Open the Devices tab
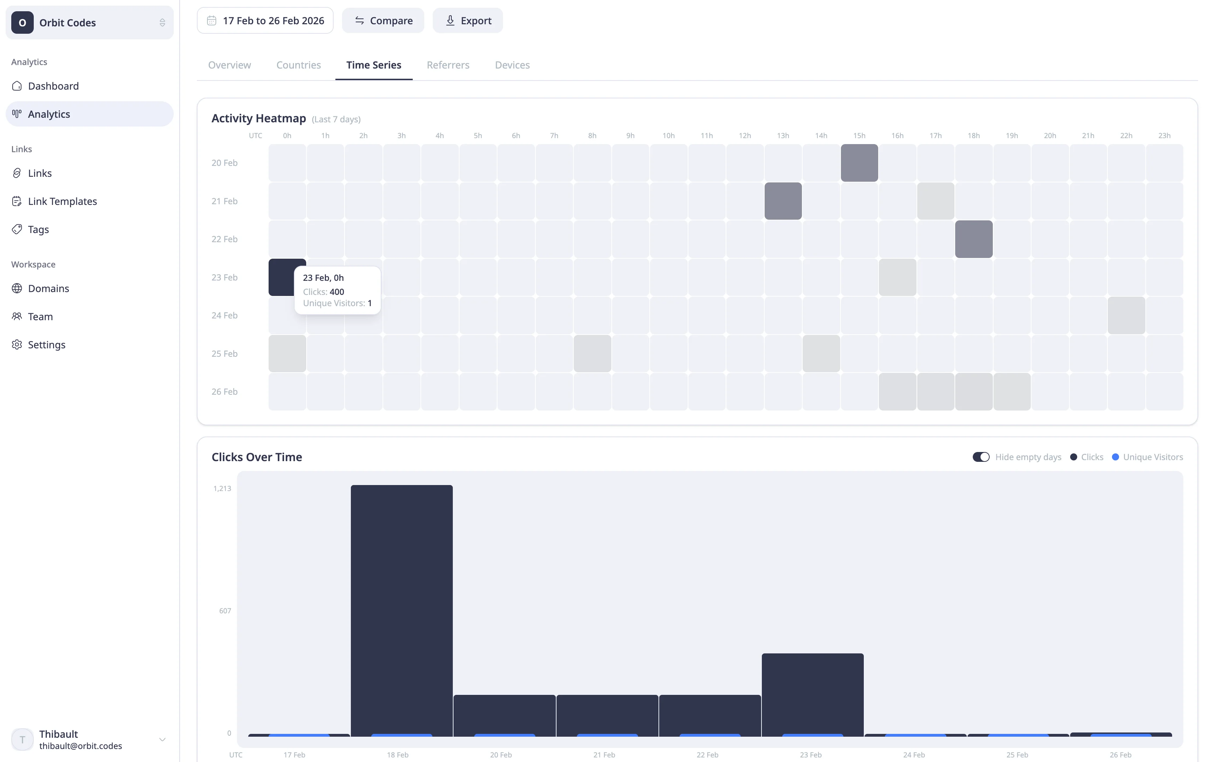Screen dimensions: 1215x762 (x=512, y=65)
